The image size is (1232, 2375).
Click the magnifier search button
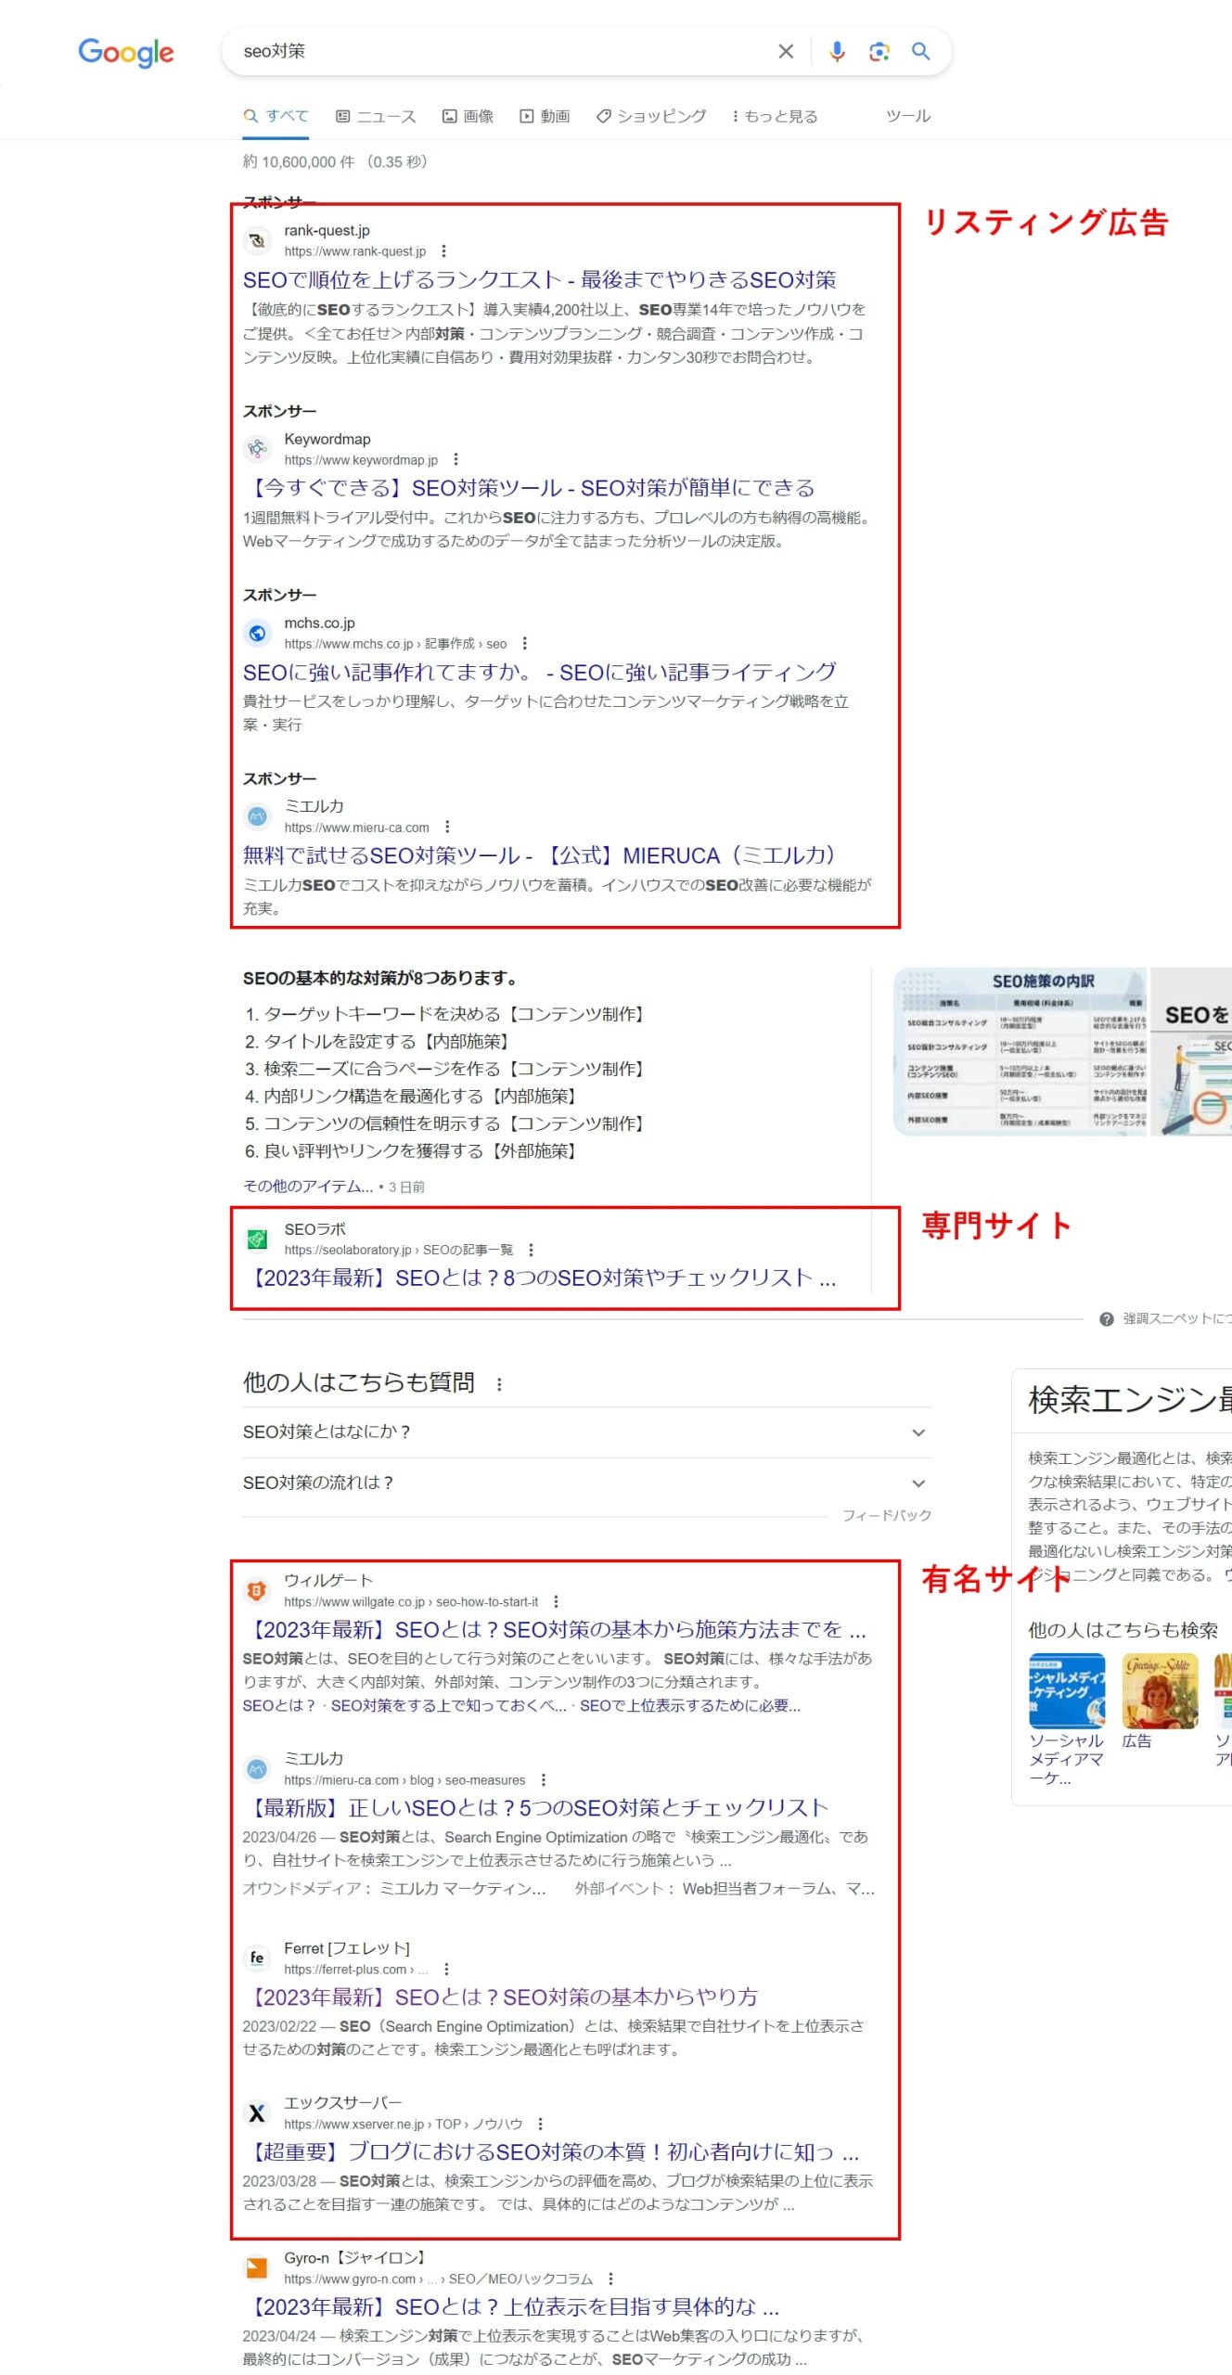tap(920, 51)
